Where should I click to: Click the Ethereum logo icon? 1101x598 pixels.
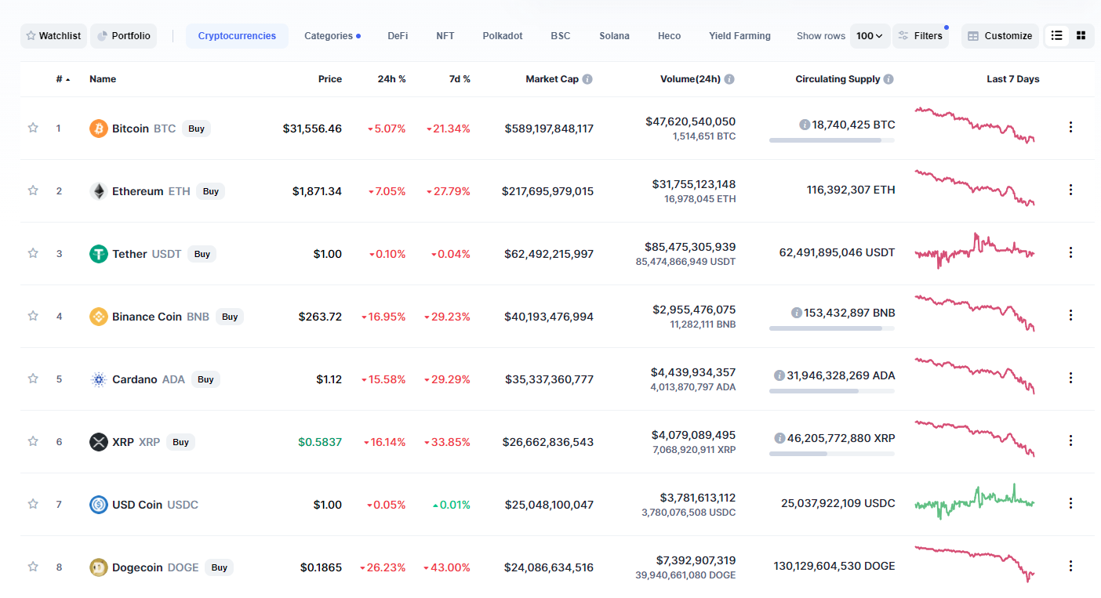tap(99, 191)
